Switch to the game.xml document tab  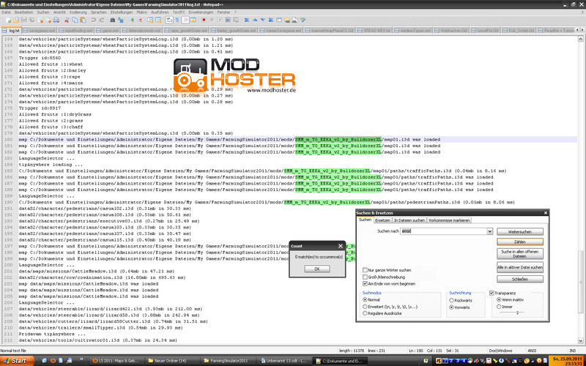[107, 31]
